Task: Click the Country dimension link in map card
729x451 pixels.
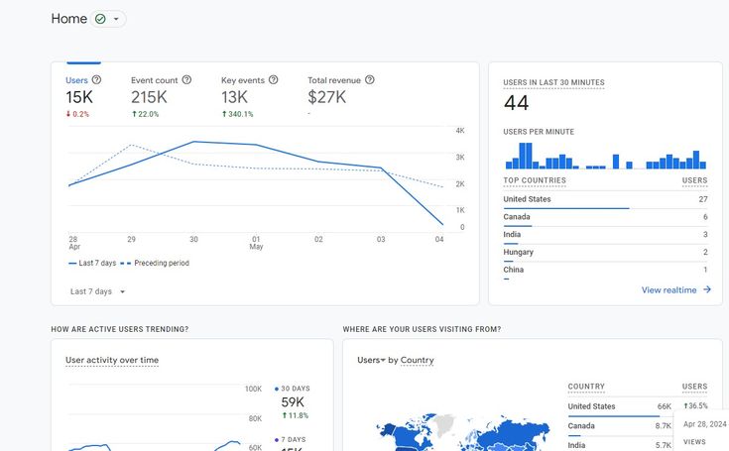Action: [x=418, y=361]
